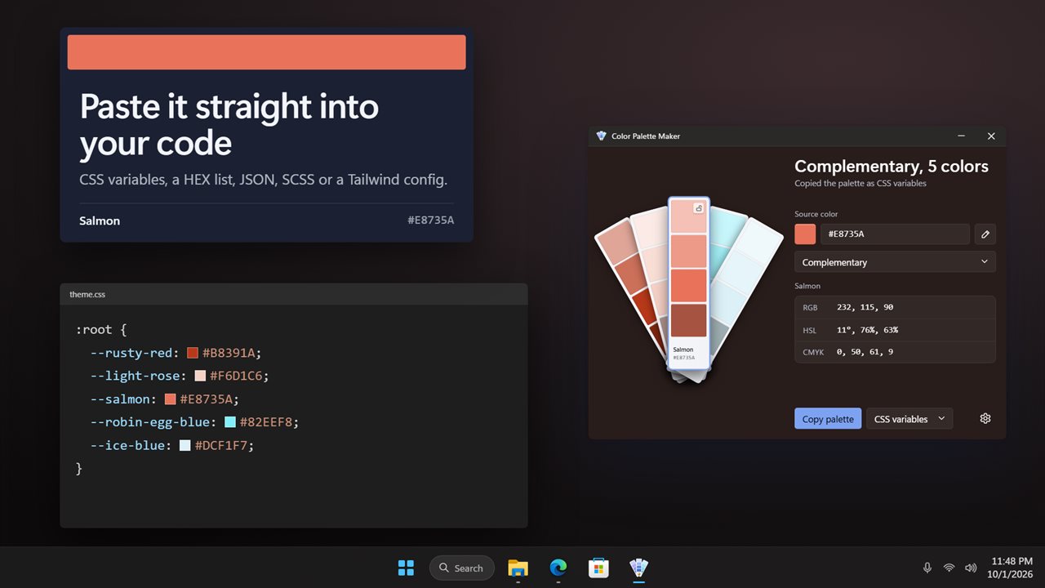Screen dimensions: 1045x588
Task: Open File Explorer from the taskbar
Action: coord(518,568)
